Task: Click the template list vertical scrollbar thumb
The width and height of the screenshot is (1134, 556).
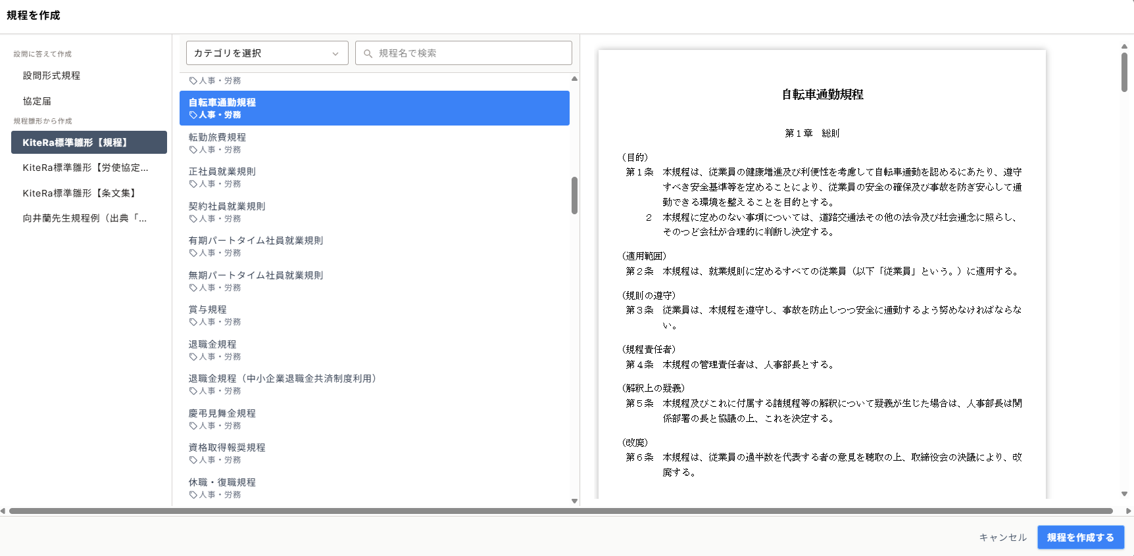Action: tap(574, 195)
